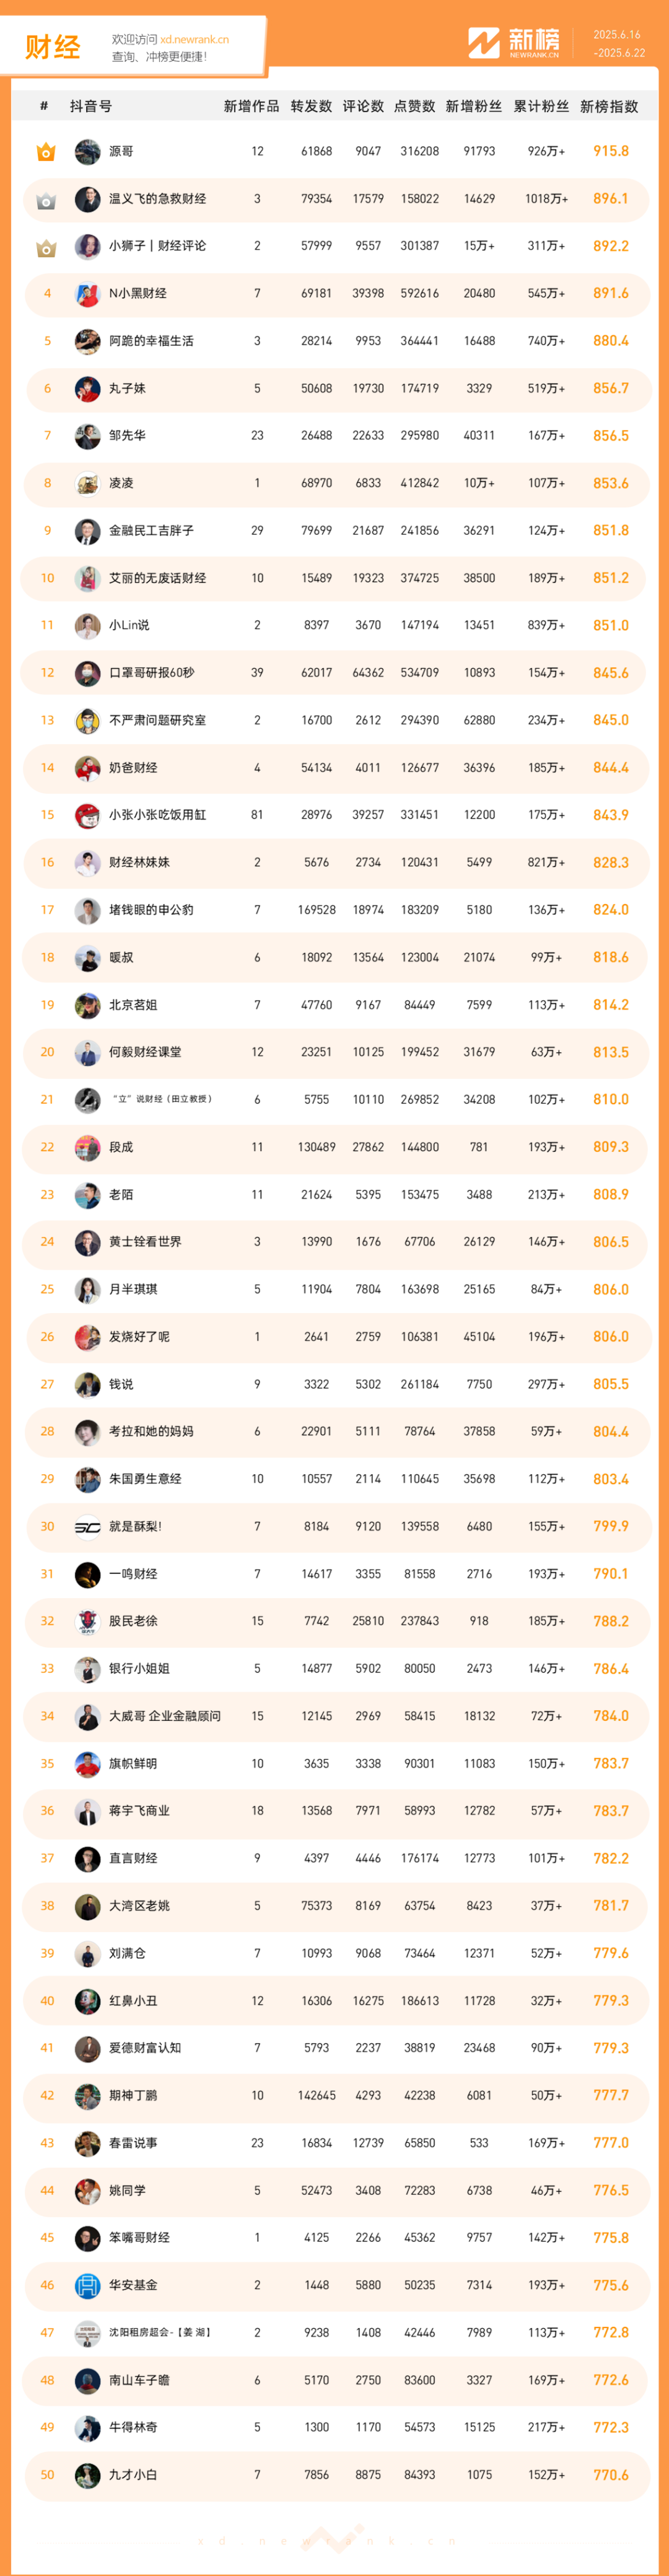Screen dimensions: 669x2576
Task: Click 源哥 index score 915.8
Action: click(610, 151)
